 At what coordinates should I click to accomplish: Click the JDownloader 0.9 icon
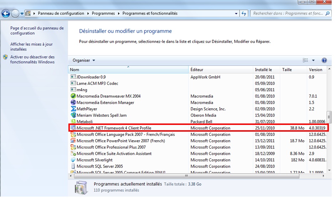(x=73, y=77)
